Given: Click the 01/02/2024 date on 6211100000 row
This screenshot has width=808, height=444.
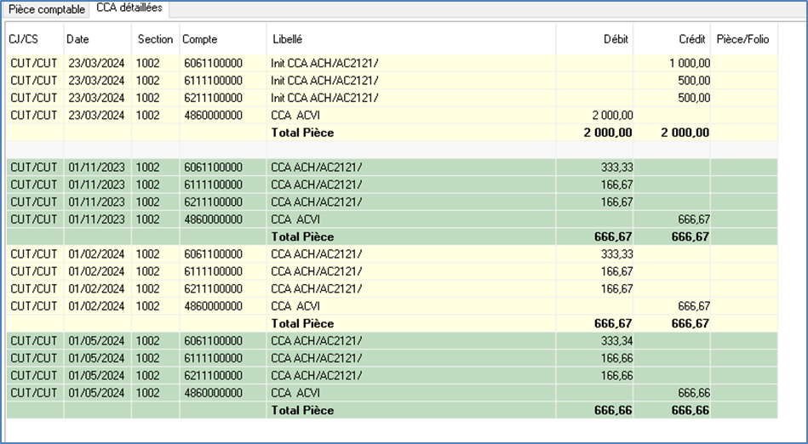Looking at the screenshot, I should point(96,288).
